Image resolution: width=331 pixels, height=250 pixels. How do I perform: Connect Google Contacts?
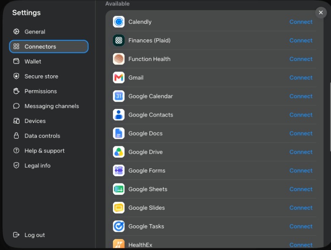pyautogui.click(x=301, y=115)
